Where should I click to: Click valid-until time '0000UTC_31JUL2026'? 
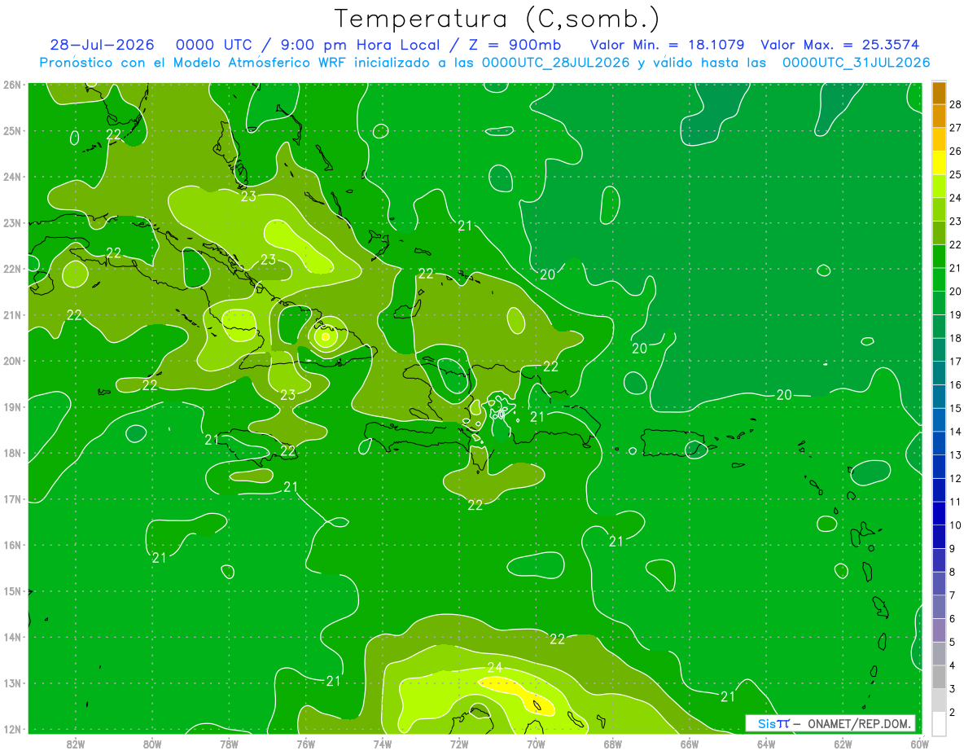click(x=856, y=63)
